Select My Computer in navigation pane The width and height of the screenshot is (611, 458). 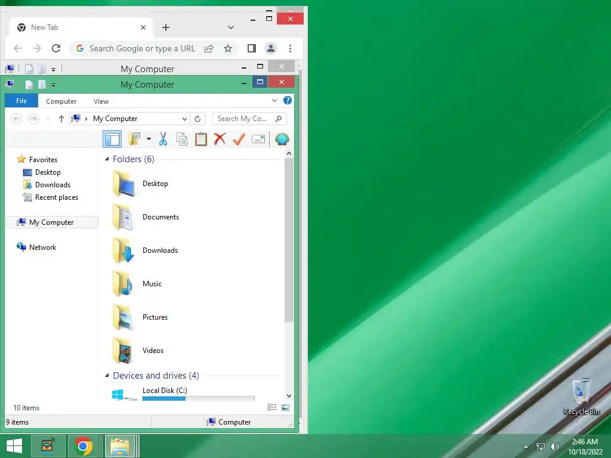(x=51, y=222)
